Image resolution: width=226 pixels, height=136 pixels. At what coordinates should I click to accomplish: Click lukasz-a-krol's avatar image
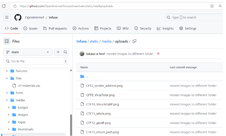click(82, 54)
